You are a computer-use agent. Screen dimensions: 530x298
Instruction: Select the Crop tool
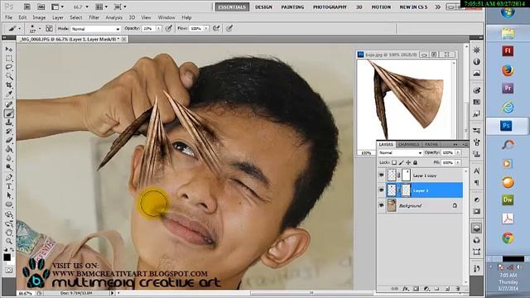[9, 84]
